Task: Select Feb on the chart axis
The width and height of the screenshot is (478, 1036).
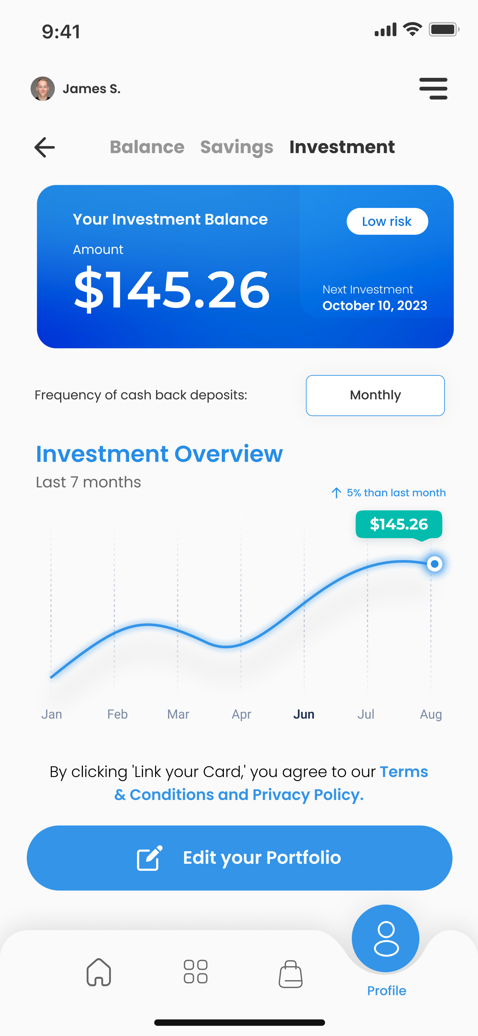Action: pos(117,714)
